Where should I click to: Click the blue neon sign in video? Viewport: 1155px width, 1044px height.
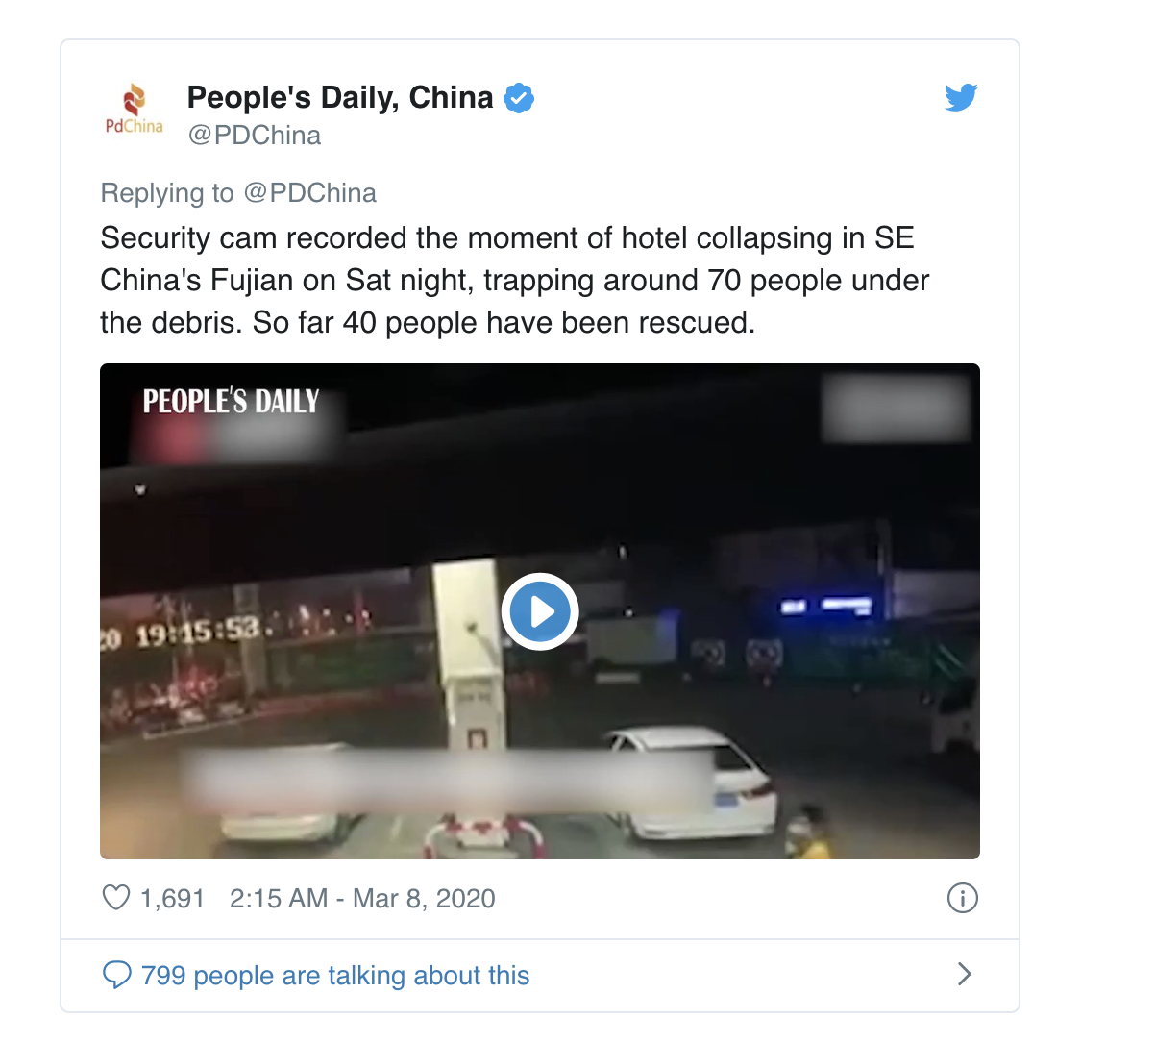(x=826, y=606)
